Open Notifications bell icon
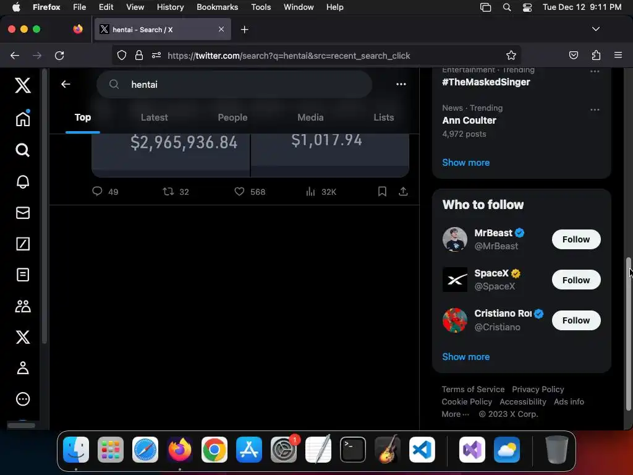The height and width of the screenshot is (475, 633). coord(23,181)
